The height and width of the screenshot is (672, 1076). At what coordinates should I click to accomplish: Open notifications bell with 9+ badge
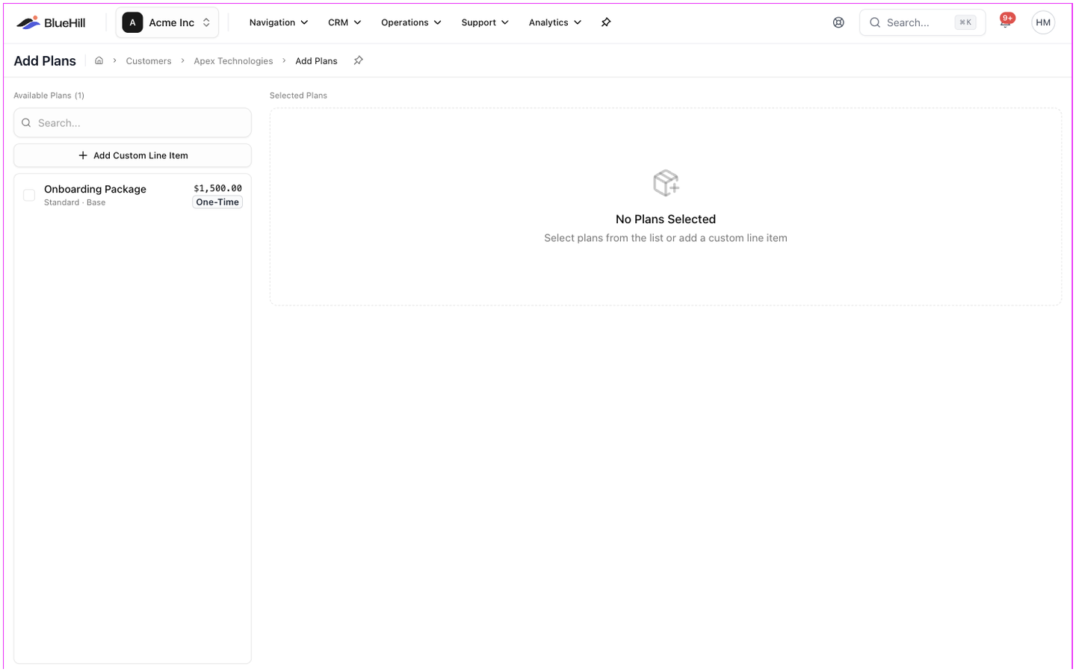(x=1006, y=21)
